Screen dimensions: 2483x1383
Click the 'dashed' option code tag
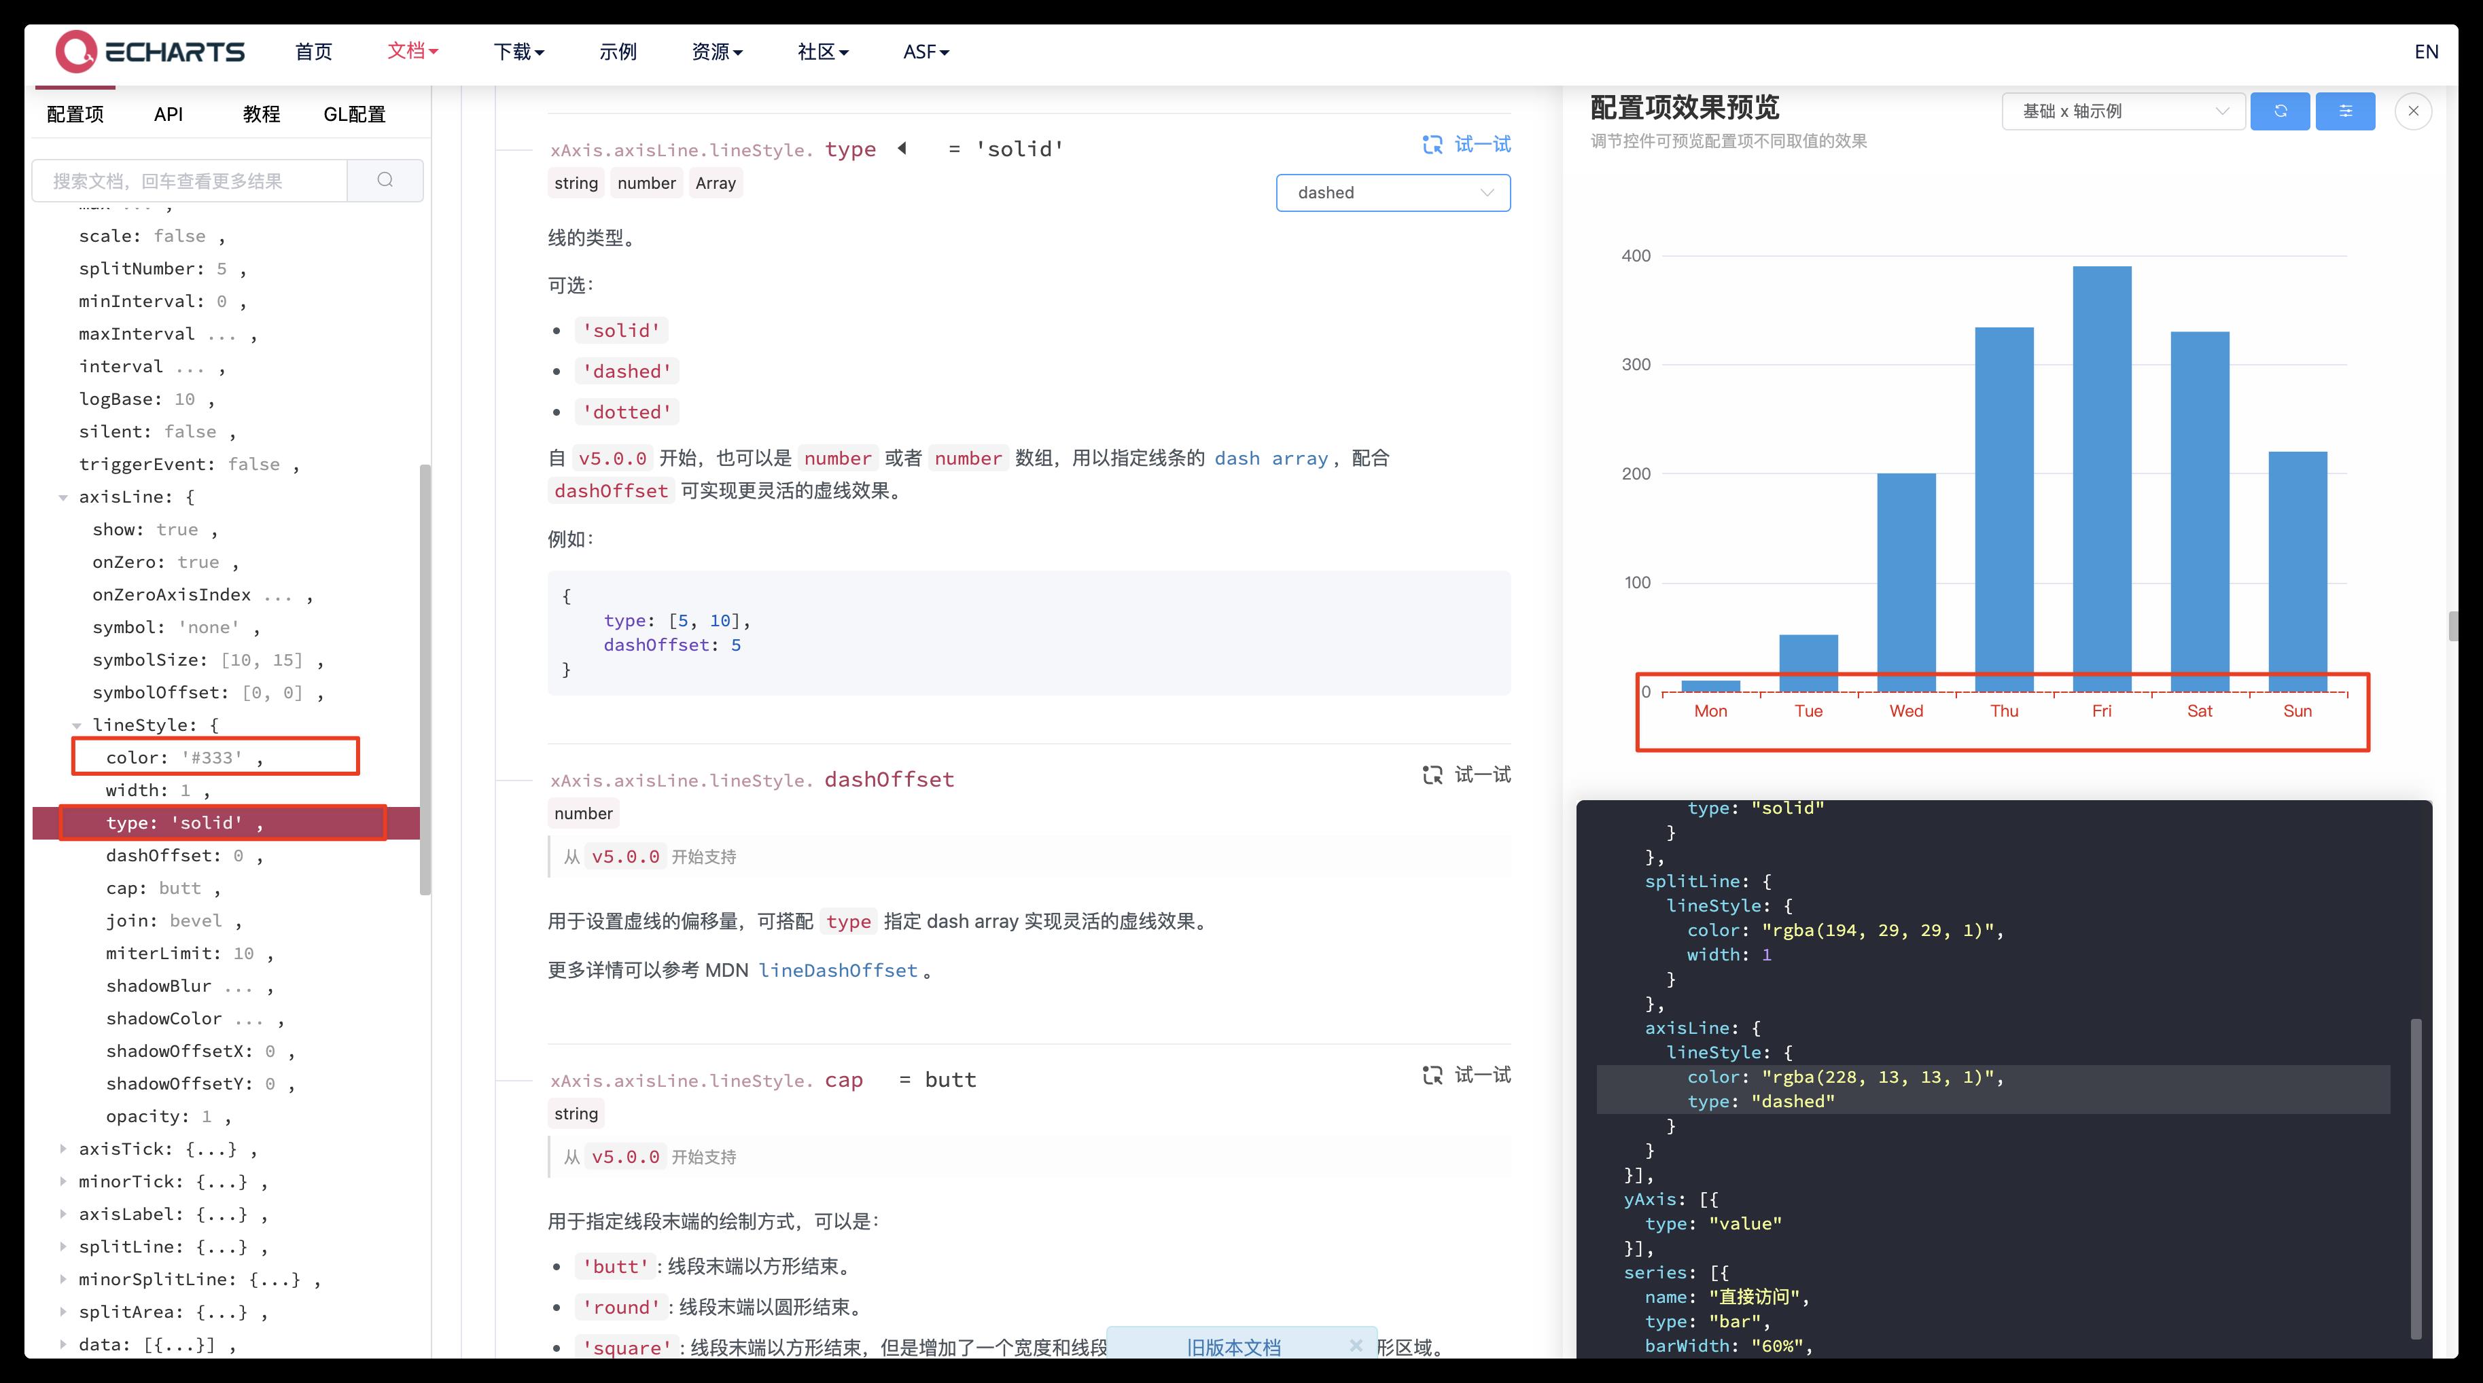tap(627, 371)
